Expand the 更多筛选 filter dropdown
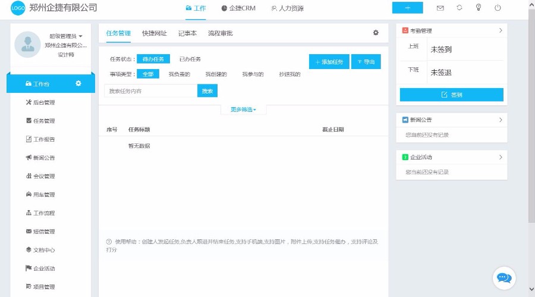 pyautogui.click(x=243, y=110)
